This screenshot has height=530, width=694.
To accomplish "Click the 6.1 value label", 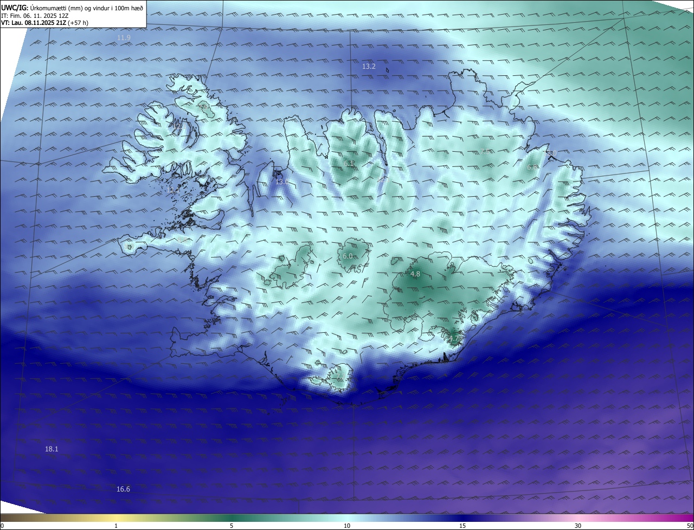I will (349, 163).
